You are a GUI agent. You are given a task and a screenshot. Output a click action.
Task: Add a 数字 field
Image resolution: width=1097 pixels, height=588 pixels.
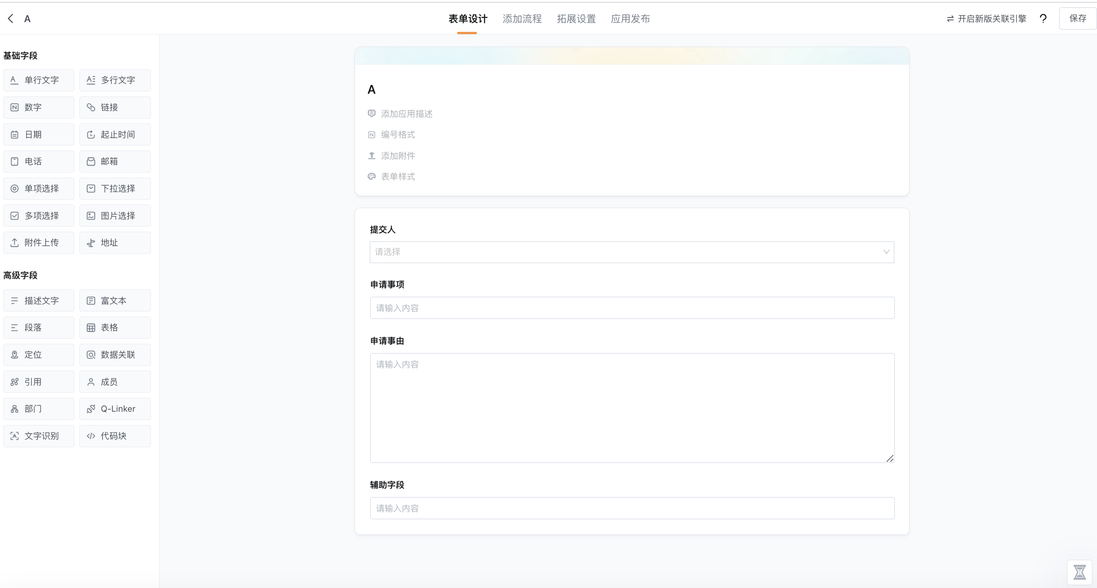pos(39,108)
